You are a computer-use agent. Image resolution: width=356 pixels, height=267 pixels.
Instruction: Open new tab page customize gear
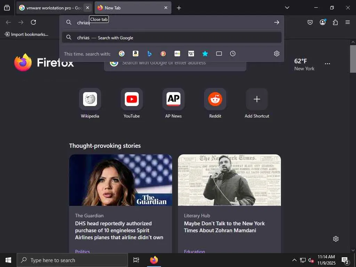click(336, 239)
